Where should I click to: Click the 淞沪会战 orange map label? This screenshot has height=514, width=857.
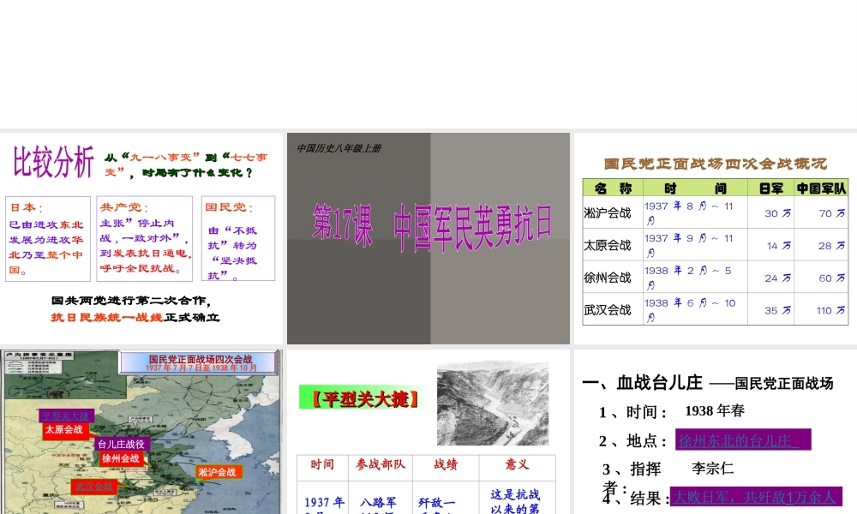[x=217, y=472]
